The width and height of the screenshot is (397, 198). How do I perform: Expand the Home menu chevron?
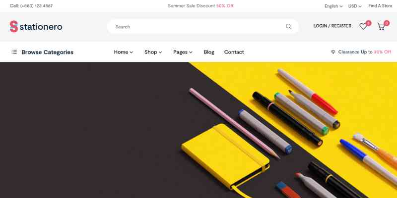(132, 52)
